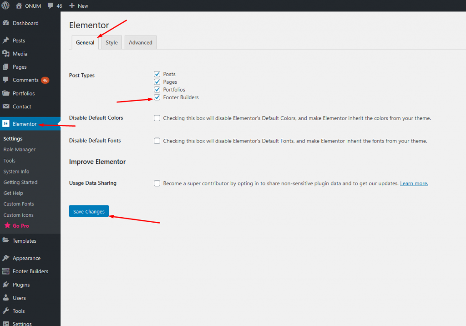Viewport: 466px width, 326px height.
Task: Click the Dashboard gauge icon
Action: (5, 23)
